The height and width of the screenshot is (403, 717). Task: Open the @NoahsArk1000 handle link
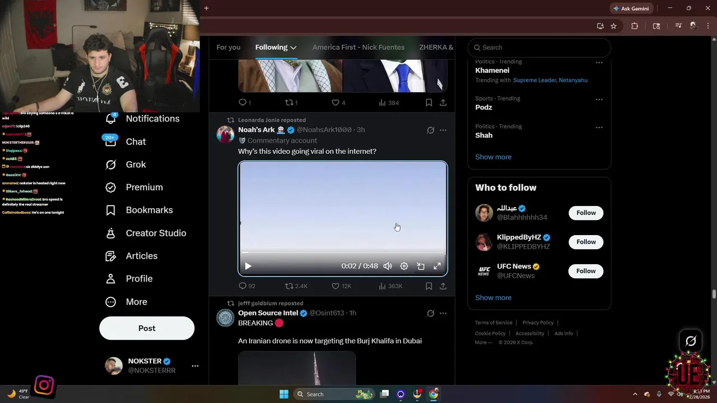click(x=324, y=130)
